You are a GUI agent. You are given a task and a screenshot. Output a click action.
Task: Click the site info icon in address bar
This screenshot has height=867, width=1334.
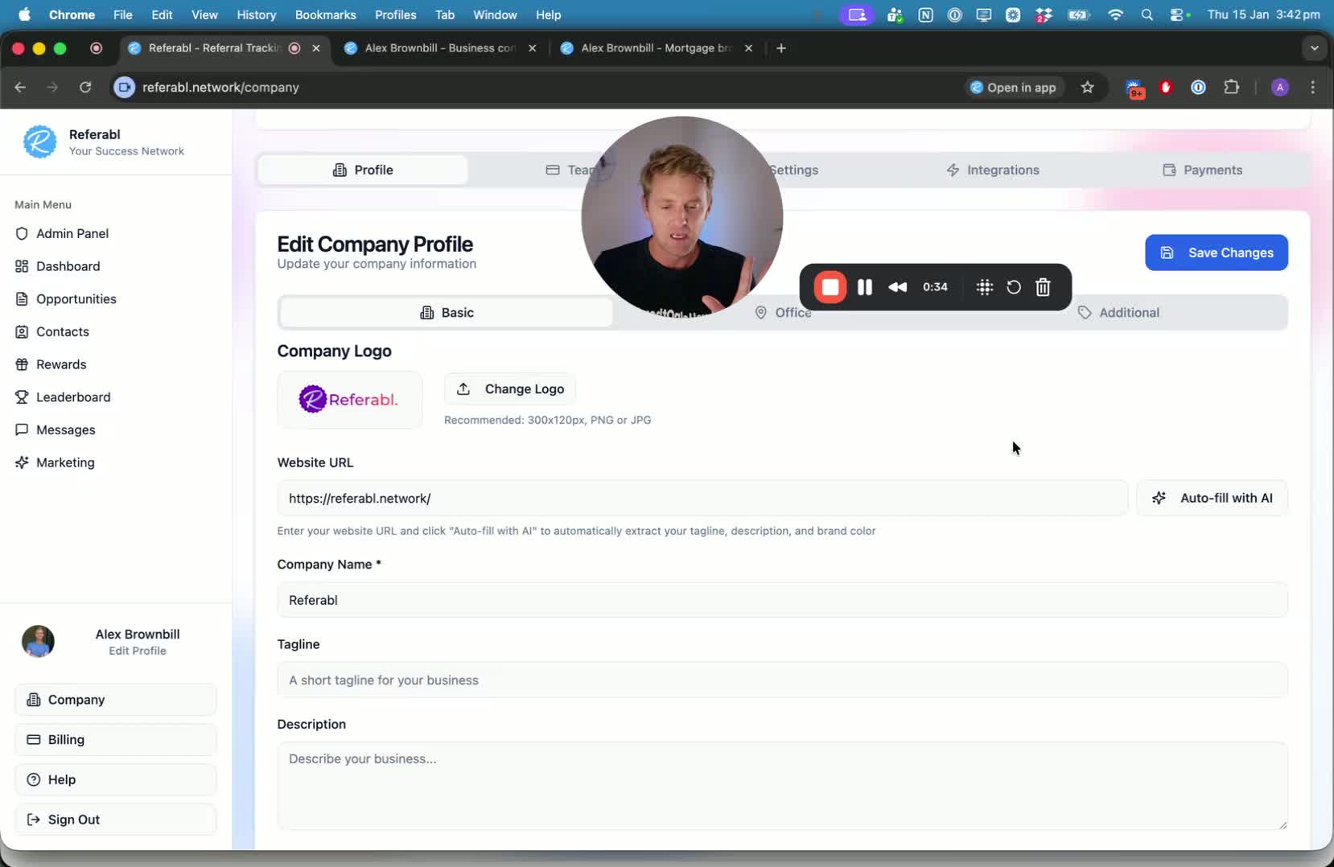tap(124, 87)
